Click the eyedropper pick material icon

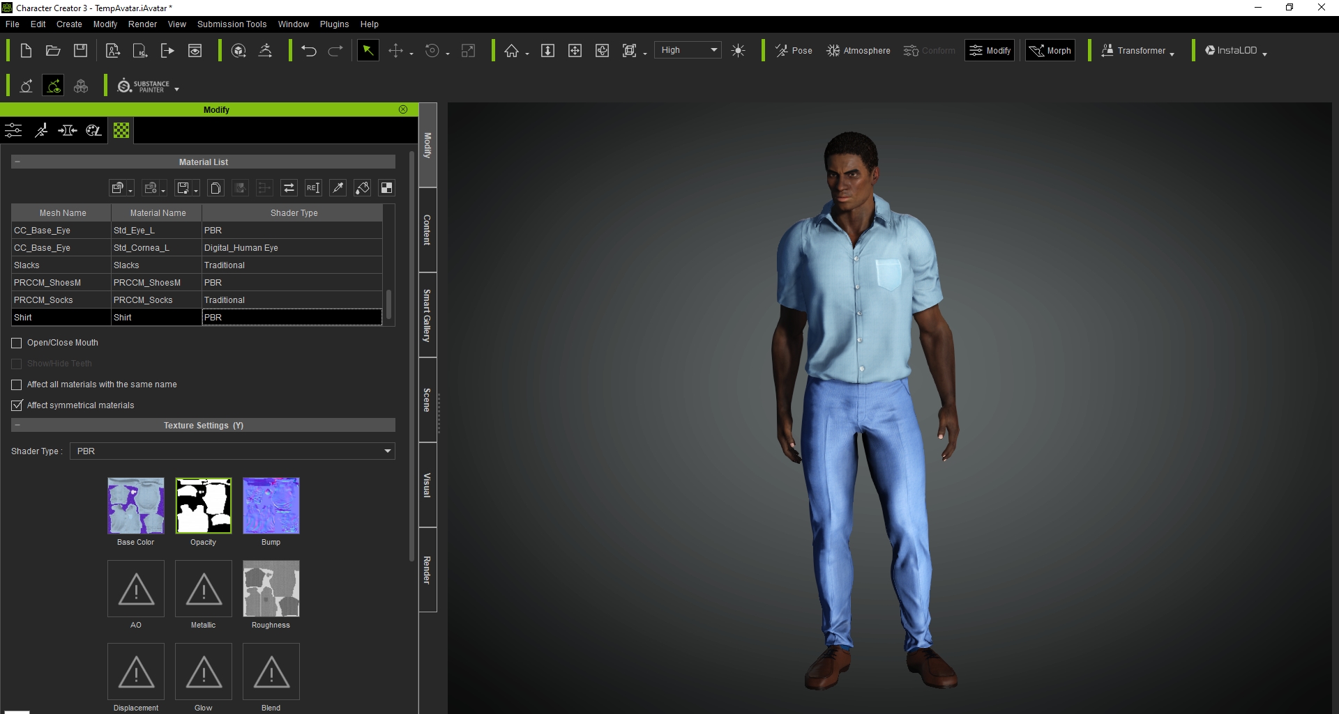(338, 187)
